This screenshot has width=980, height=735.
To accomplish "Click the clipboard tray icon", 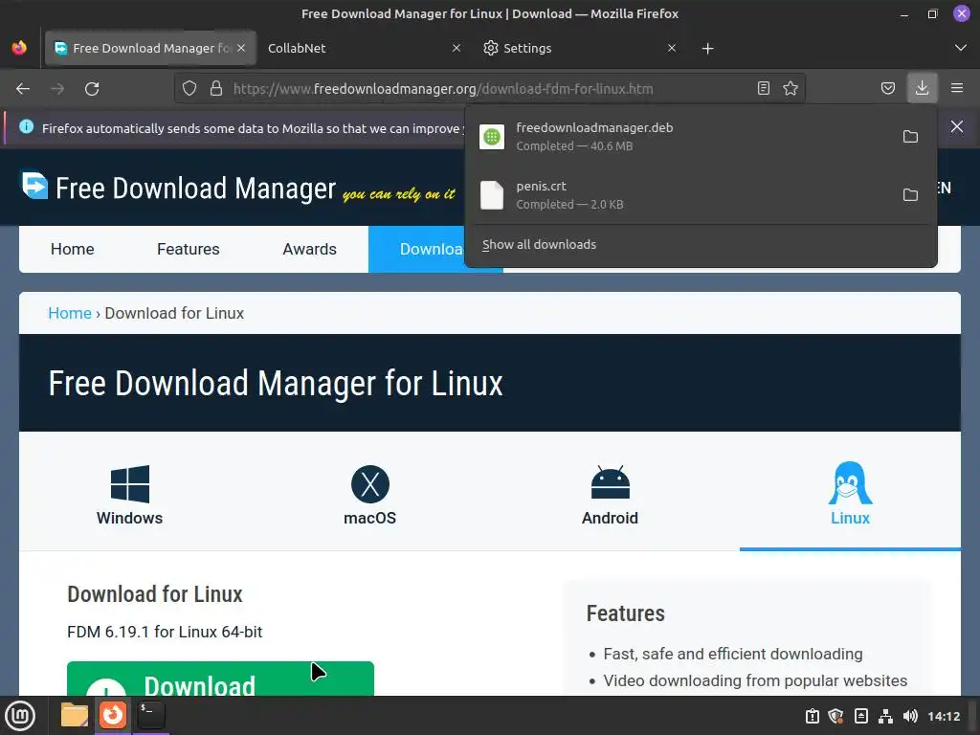I will [x=812, y=716].
